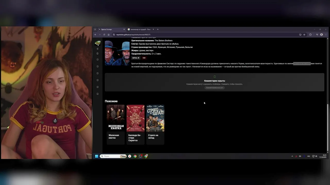Open Google Chrome from the taskbar
The height and width of the screenshot is (185, 330).
(135, 156)
